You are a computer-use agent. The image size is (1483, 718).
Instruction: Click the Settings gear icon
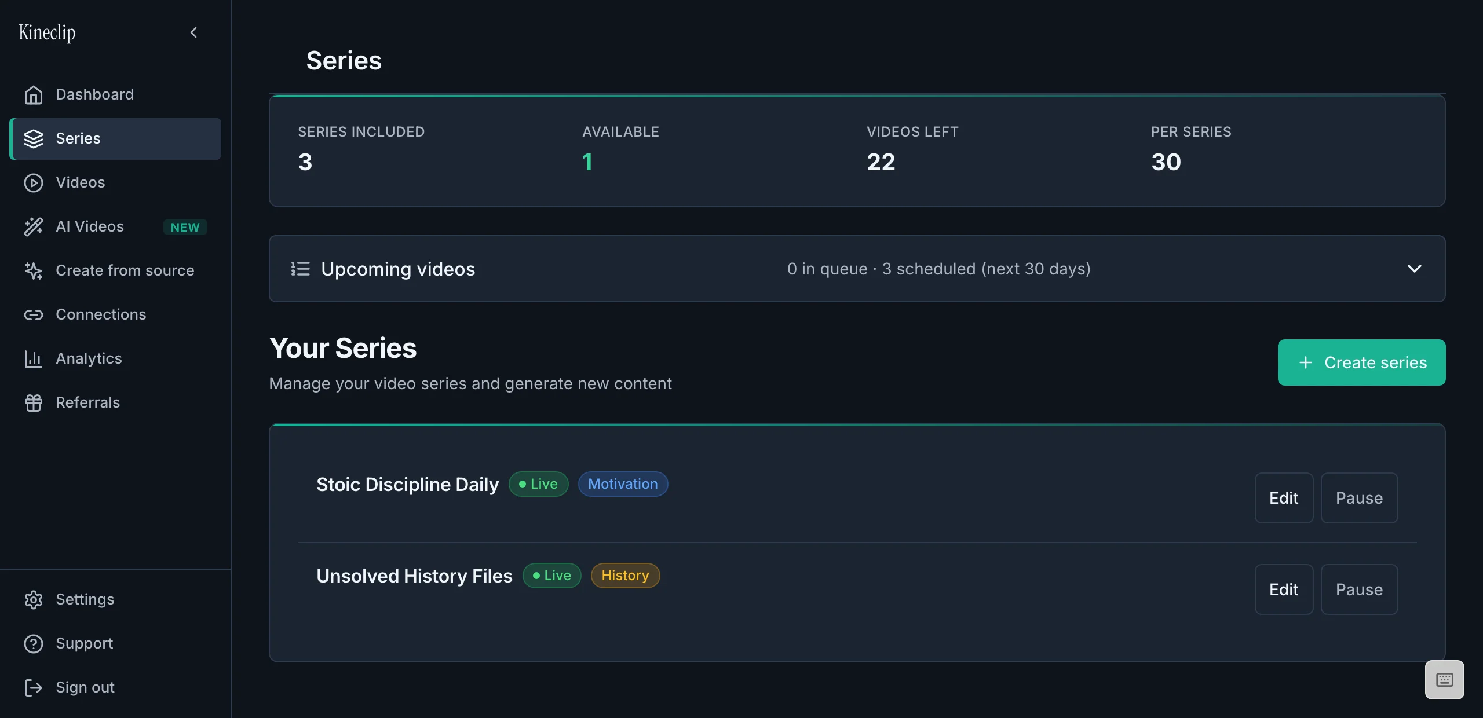pyautogui.click(x=33, y=599)
